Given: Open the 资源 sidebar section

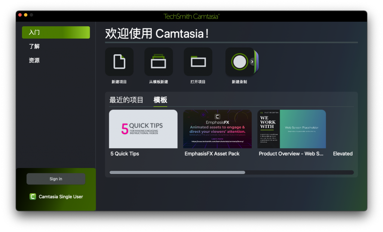Looking at the screenshot, I should 34,60.
